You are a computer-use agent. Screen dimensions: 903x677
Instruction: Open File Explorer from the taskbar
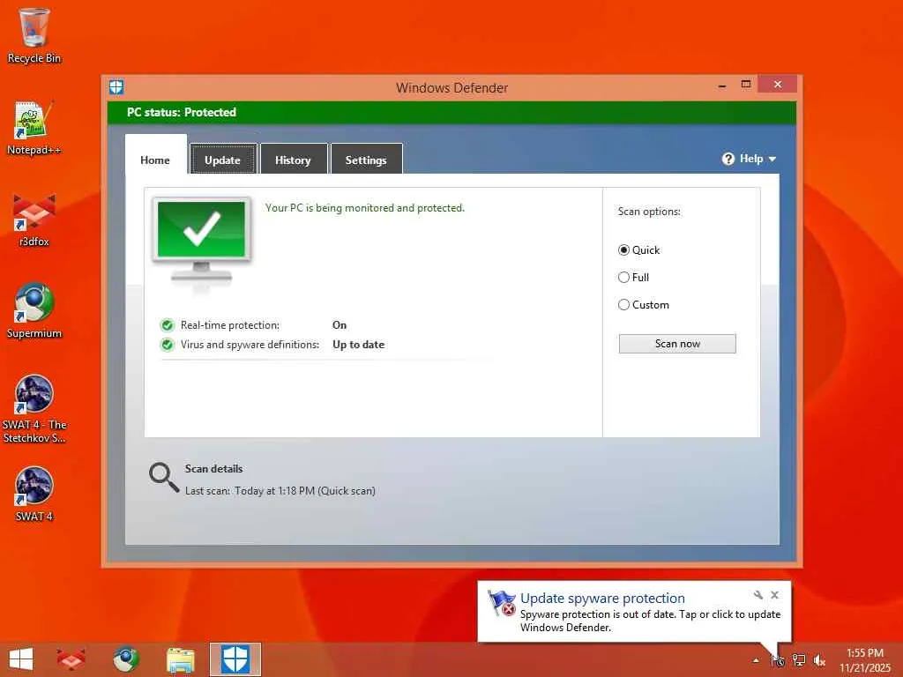180,659
